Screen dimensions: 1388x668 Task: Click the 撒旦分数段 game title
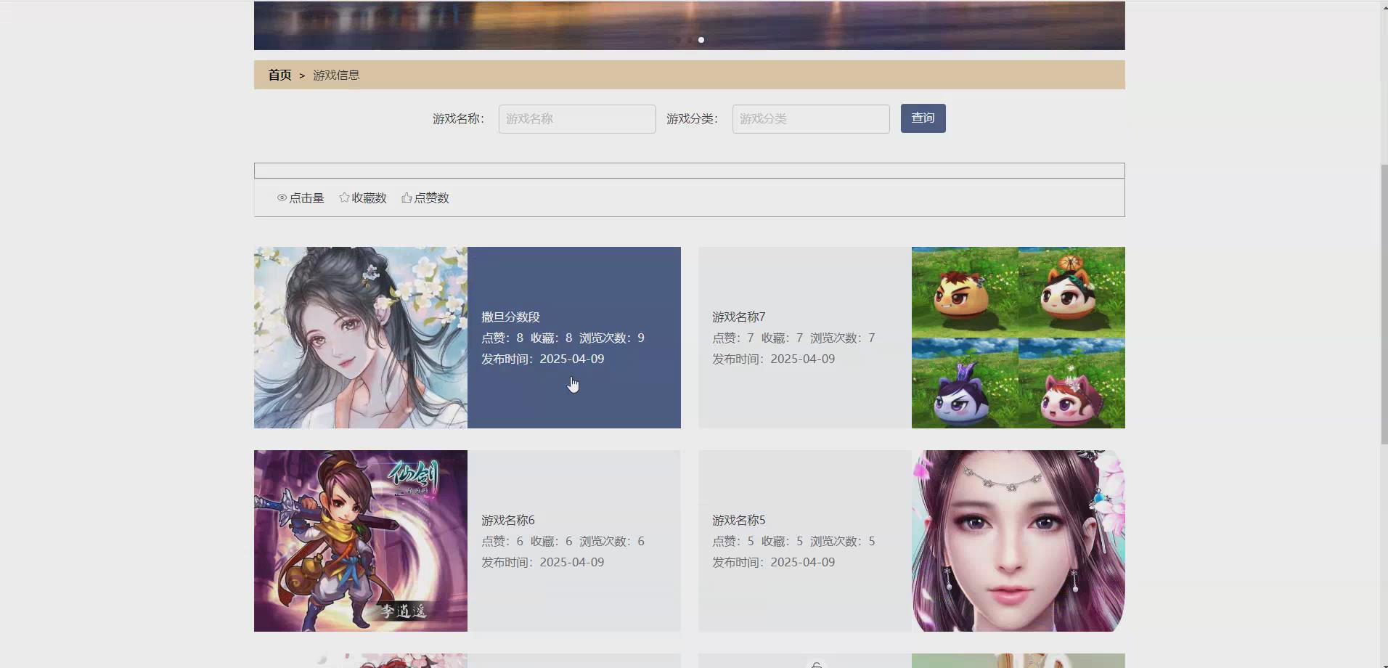click(510, 317)
